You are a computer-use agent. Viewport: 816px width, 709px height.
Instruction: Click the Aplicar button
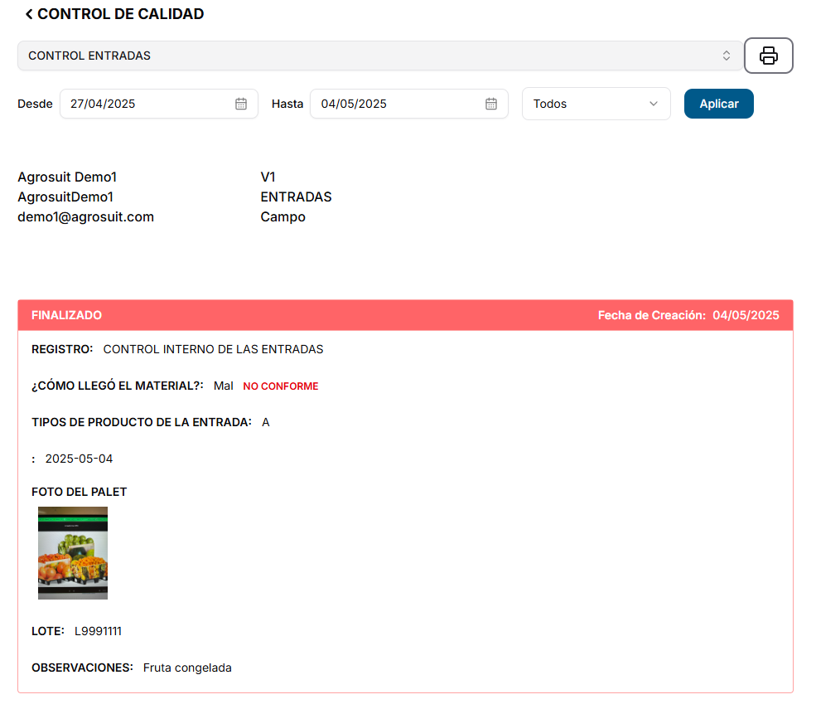click(x=719, y=104)
